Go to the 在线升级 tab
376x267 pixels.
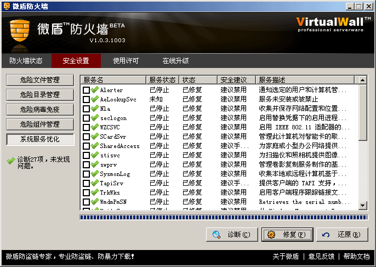[x=175, y=61]
